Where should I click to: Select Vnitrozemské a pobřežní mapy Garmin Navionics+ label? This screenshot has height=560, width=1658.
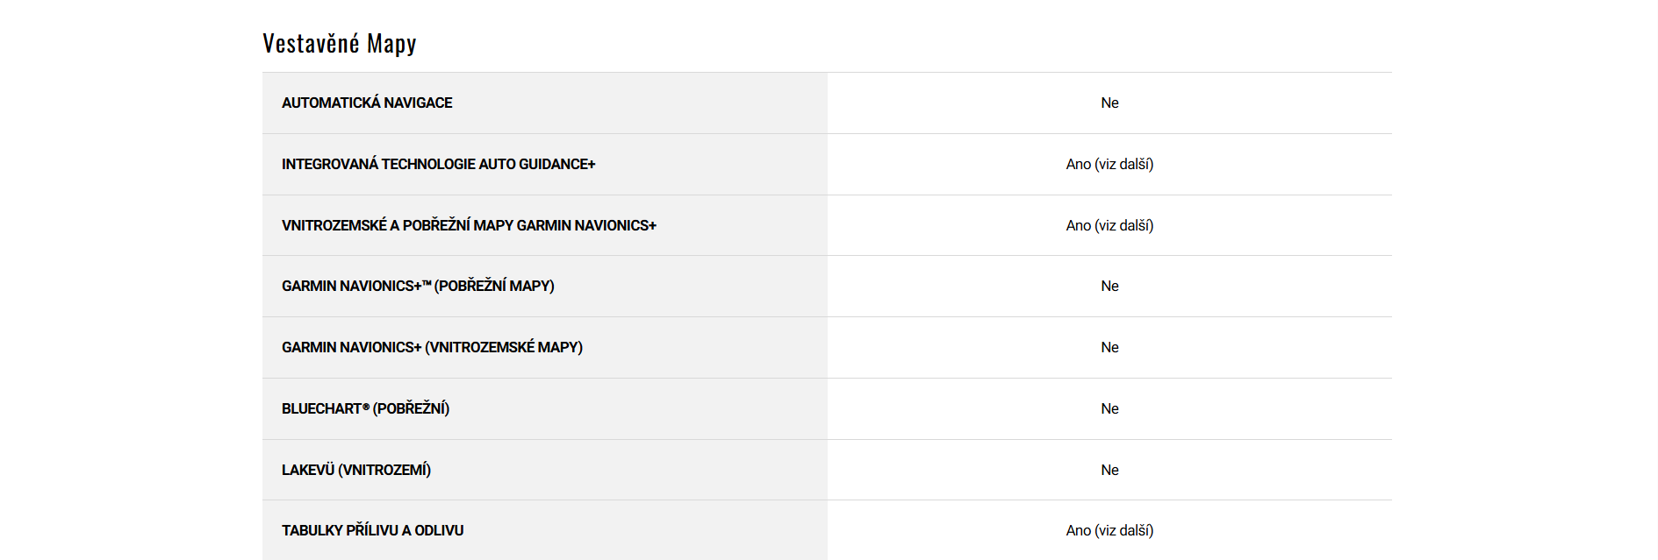(469, 226)
